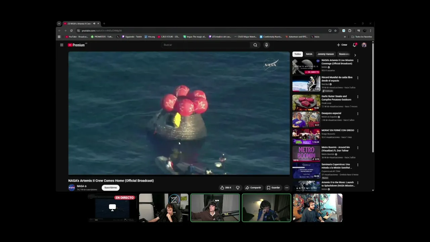Image resolution: width=430 pixels, height=242 pixels.
Task: Reload the page in browser toolbar
Action: click(71, 31)
